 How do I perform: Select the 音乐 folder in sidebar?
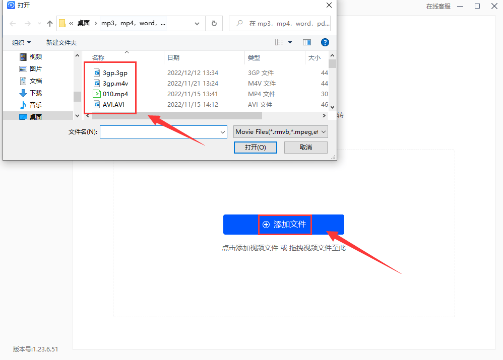(x=35, y=105)
